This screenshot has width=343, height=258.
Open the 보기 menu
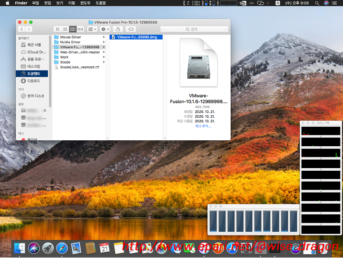60,3
